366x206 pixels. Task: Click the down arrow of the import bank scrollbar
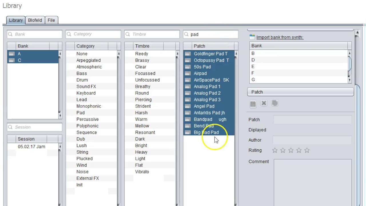[x=350, y=80]
